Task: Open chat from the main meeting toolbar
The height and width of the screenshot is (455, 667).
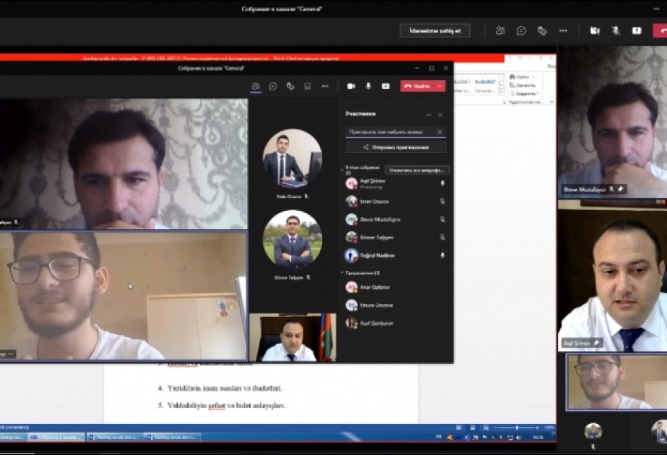Action: (521, 30)
